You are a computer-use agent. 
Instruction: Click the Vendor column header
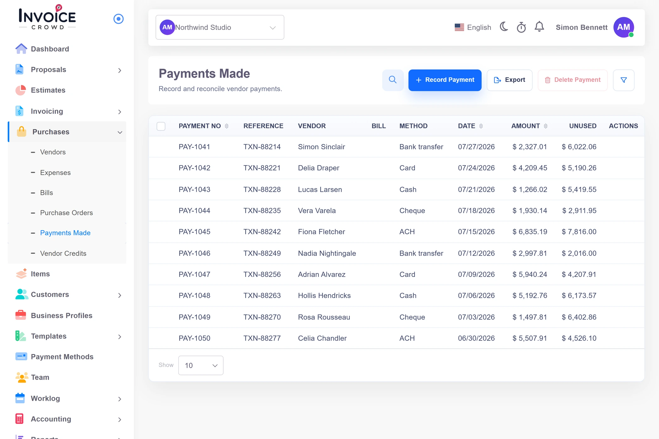pyautogui.click(x=312, y=126)
